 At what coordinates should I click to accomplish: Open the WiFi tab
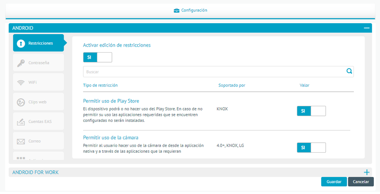[x=38, y=82]
